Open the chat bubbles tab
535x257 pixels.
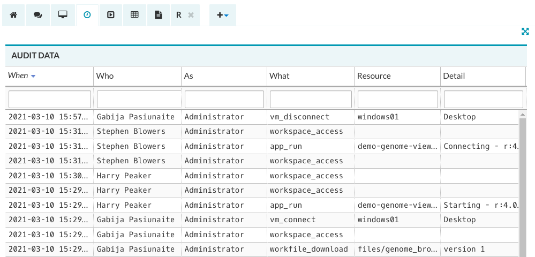(38, 15)
